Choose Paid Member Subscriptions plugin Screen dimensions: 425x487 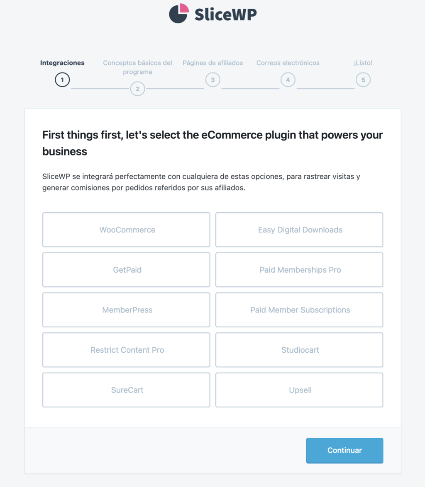click(x=299, y=310)
